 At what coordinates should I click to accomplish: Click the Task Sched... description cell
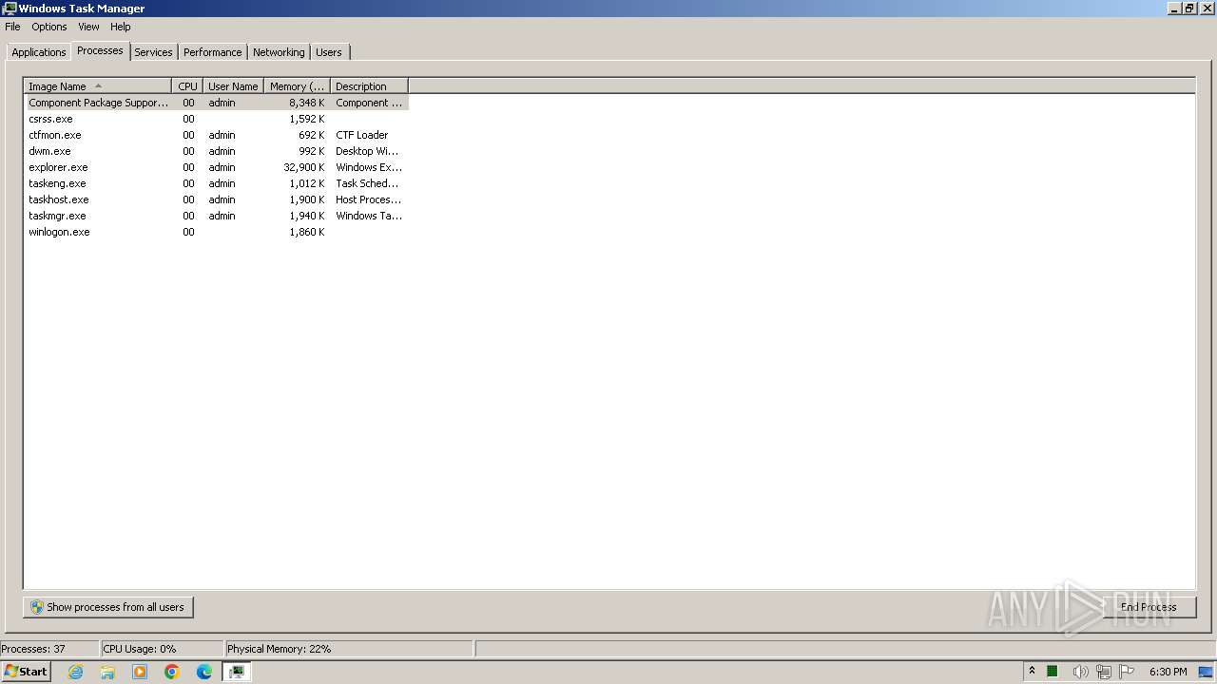367,183
